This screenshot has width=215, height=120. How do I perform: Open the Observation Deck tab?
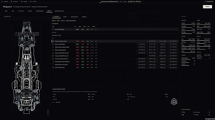59,11
